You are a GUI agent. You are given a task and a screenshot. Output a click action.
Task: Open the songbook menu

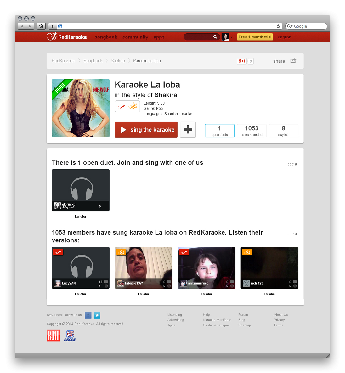106,37
